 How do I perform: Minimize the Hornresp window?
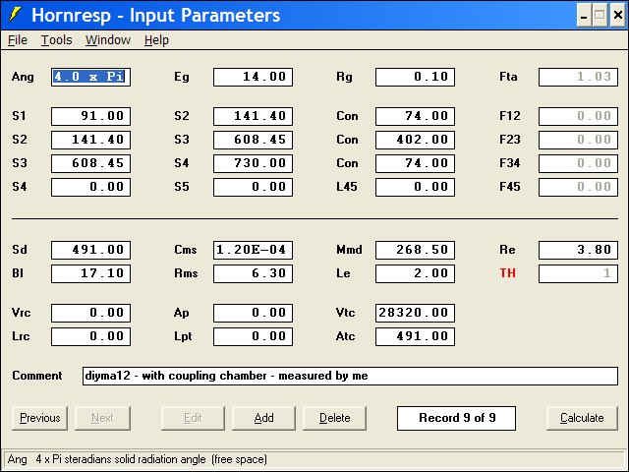coord(584,16)
